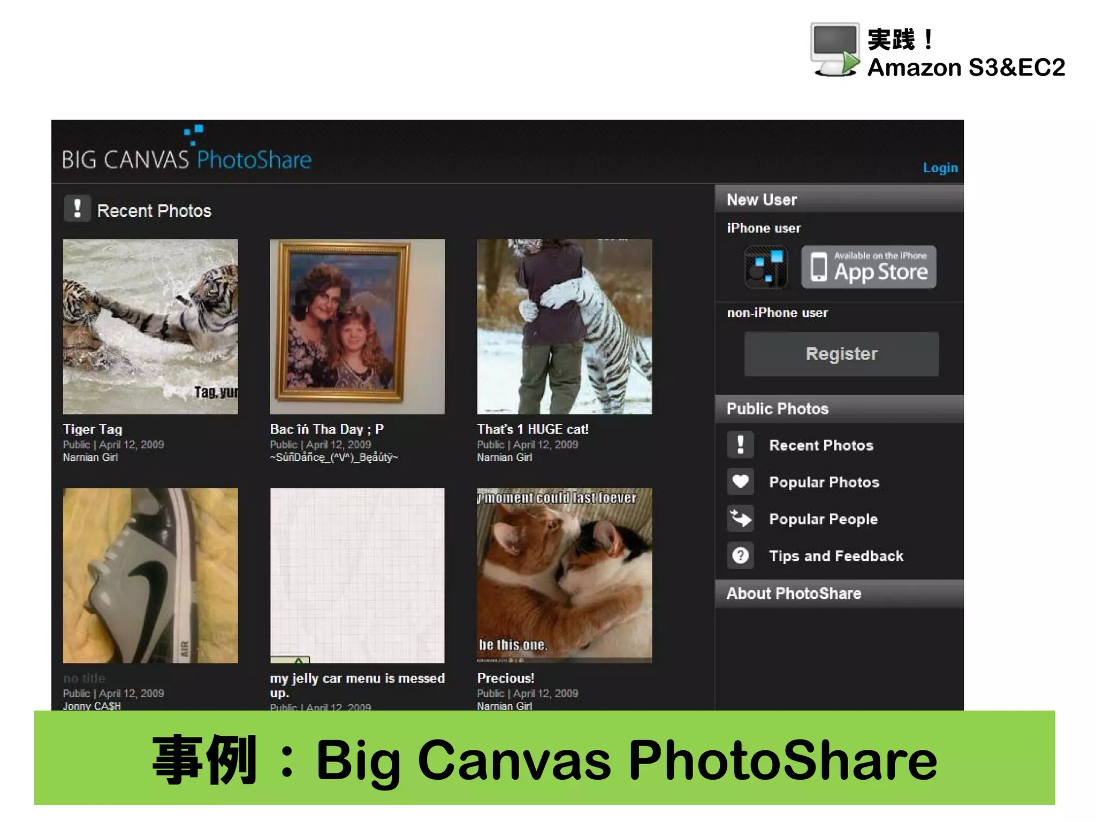Collapse the Public Photos section header
1096x822 pixels.
(839, 409)
